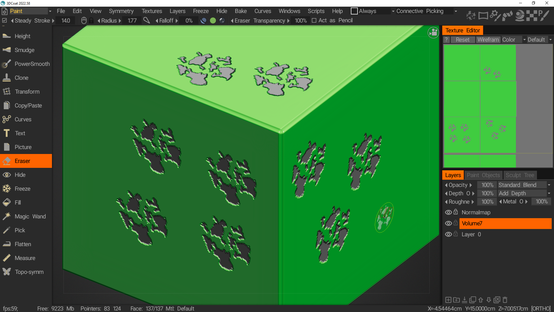
Task: Select the Measure tool
Action: pyautogui.click(x=26, y=258)
